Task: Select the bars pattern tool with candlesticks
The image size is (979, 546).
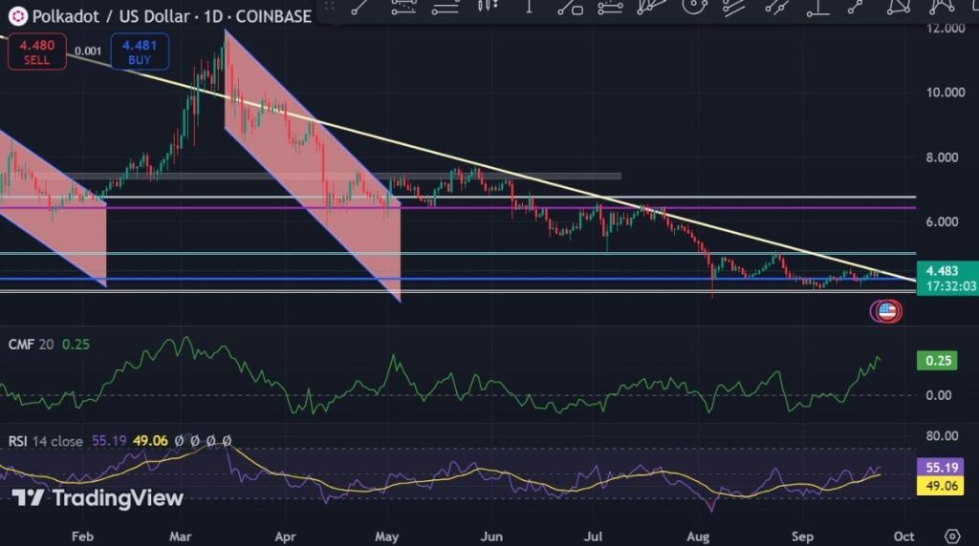Action: pyautogui.click(x=488, y=6)
